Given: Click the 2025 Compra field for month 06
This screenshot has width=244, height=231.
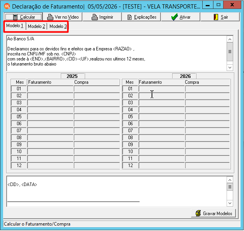Looking at the screenshot, I should pos(97,124).
